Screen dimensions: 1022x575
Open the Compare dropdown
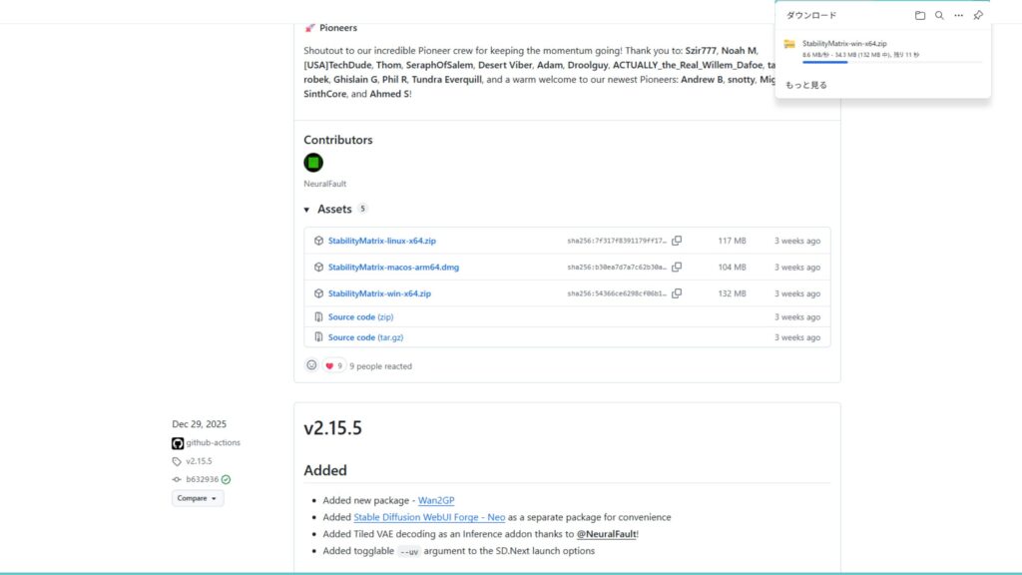(198, 498)
